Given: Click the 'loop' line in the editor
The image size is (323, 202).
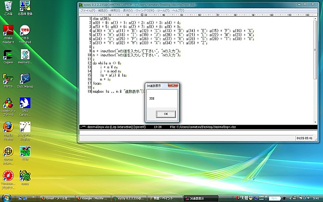Looking at the screenshot, I should tap(97, 83).
